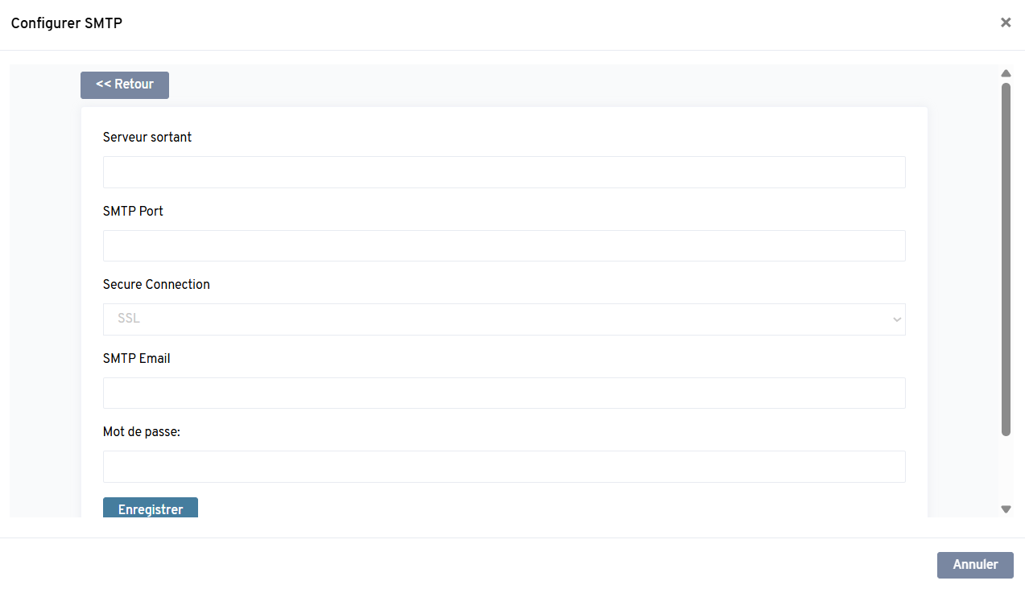Viewport: 1025px width, 589px height.
Task: Select the SMTP Email text field
Action: [503, 393]
